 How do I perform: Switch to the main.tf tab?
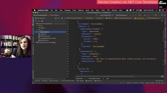(x=110, y=18)
